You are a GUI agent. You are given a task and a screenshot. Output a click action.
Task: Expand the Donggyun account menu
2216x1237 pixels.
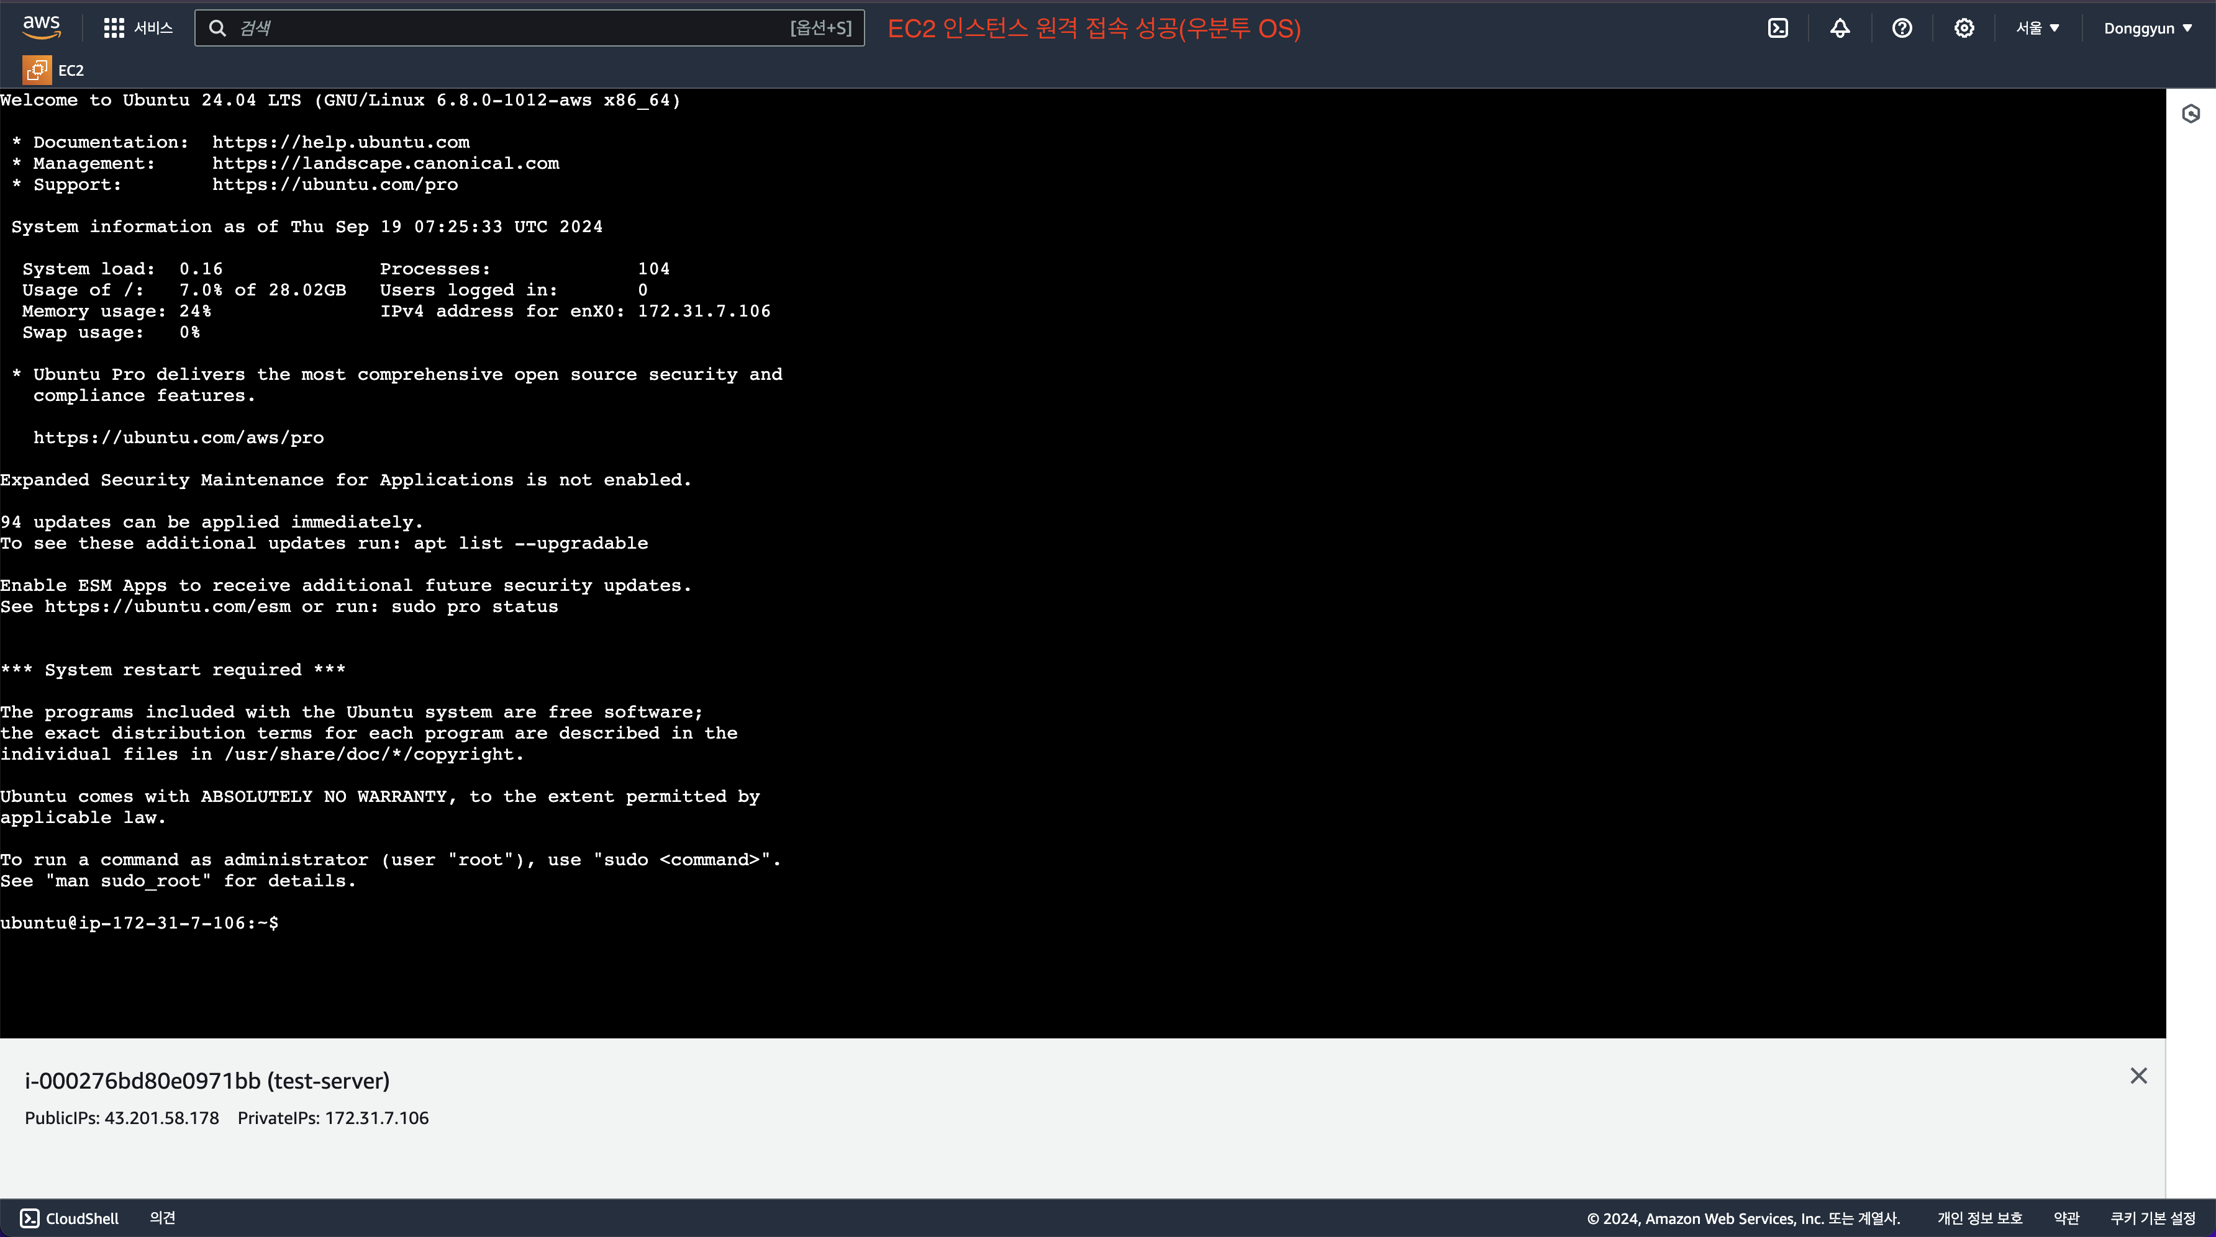coord(2147,29)
